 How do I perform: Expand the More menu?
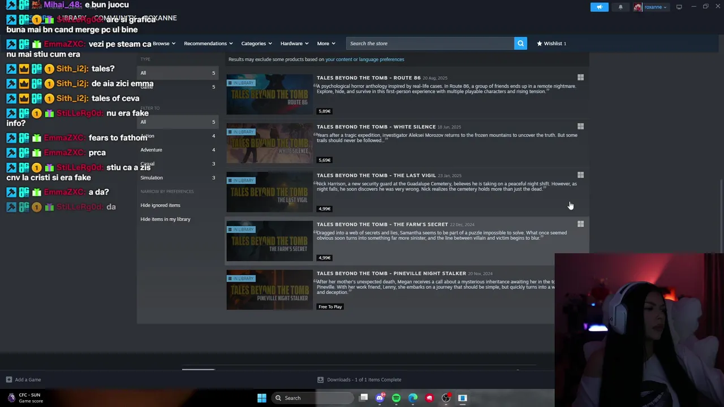(x=326, y=44)
